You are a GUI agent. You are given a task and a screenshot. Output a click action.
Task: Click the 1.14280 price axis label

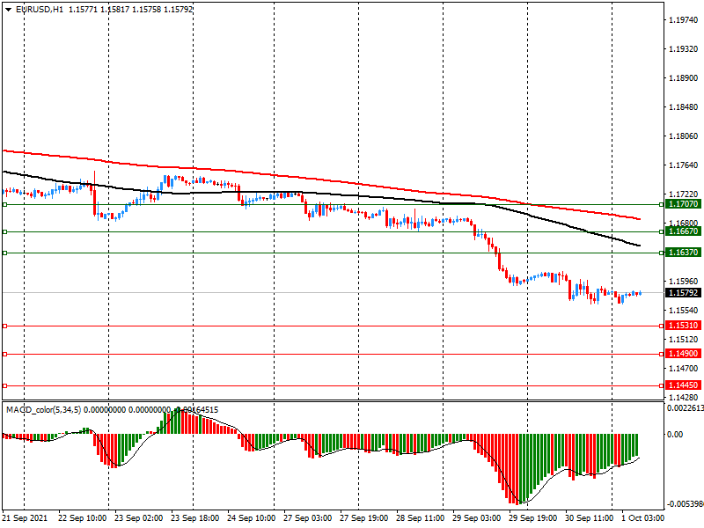click(684, 398)
